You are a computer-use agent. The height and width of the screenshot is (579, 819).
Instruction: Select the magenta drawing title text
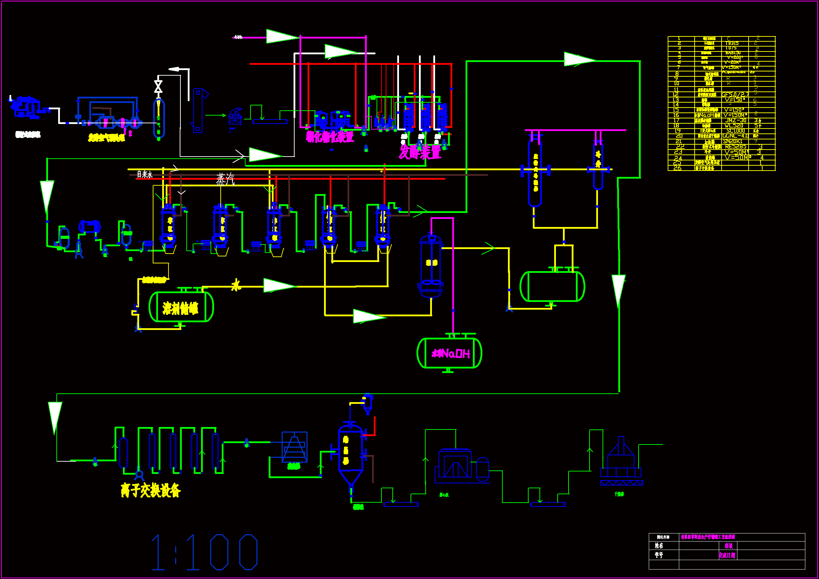click(x=708, y=537)
